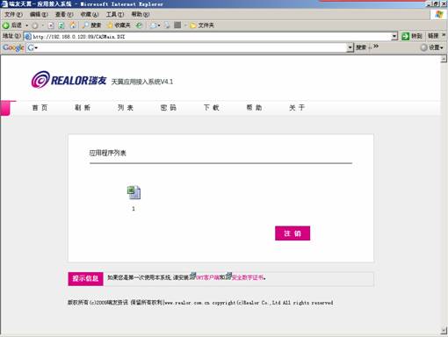Open the Favorites star toolbar button
This screenshot has height=337, width=448.
pos(119,25)
